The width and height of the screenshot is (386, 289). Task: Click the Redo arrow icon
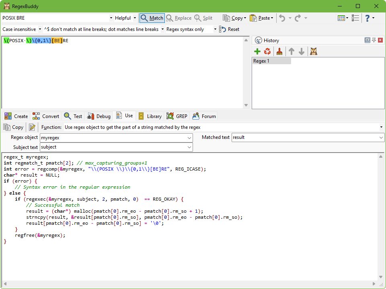click(298, 18)
